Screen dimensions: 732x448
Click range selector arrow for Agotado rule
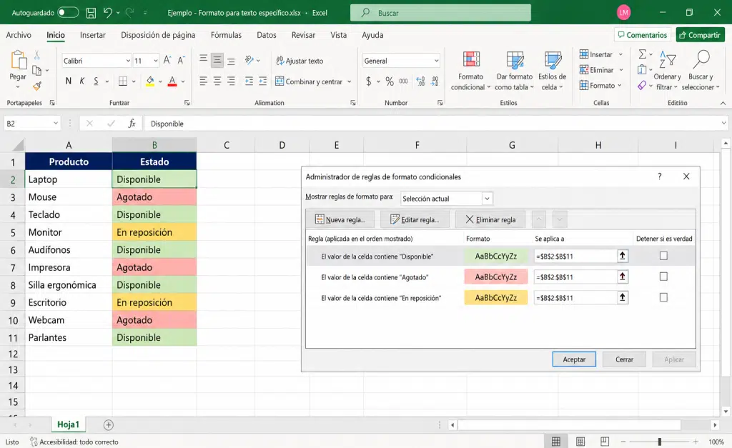(x=623, y=277)
